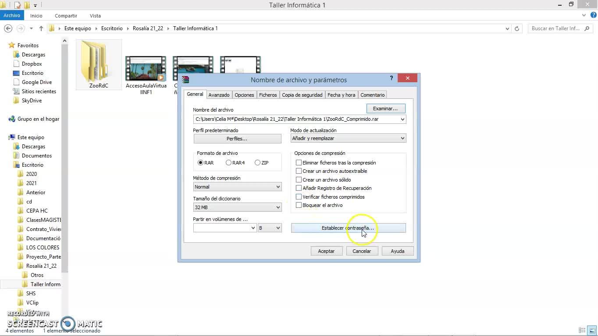
Task: Click the question mark help button in dialog title
Action: [x=392, y=78]
